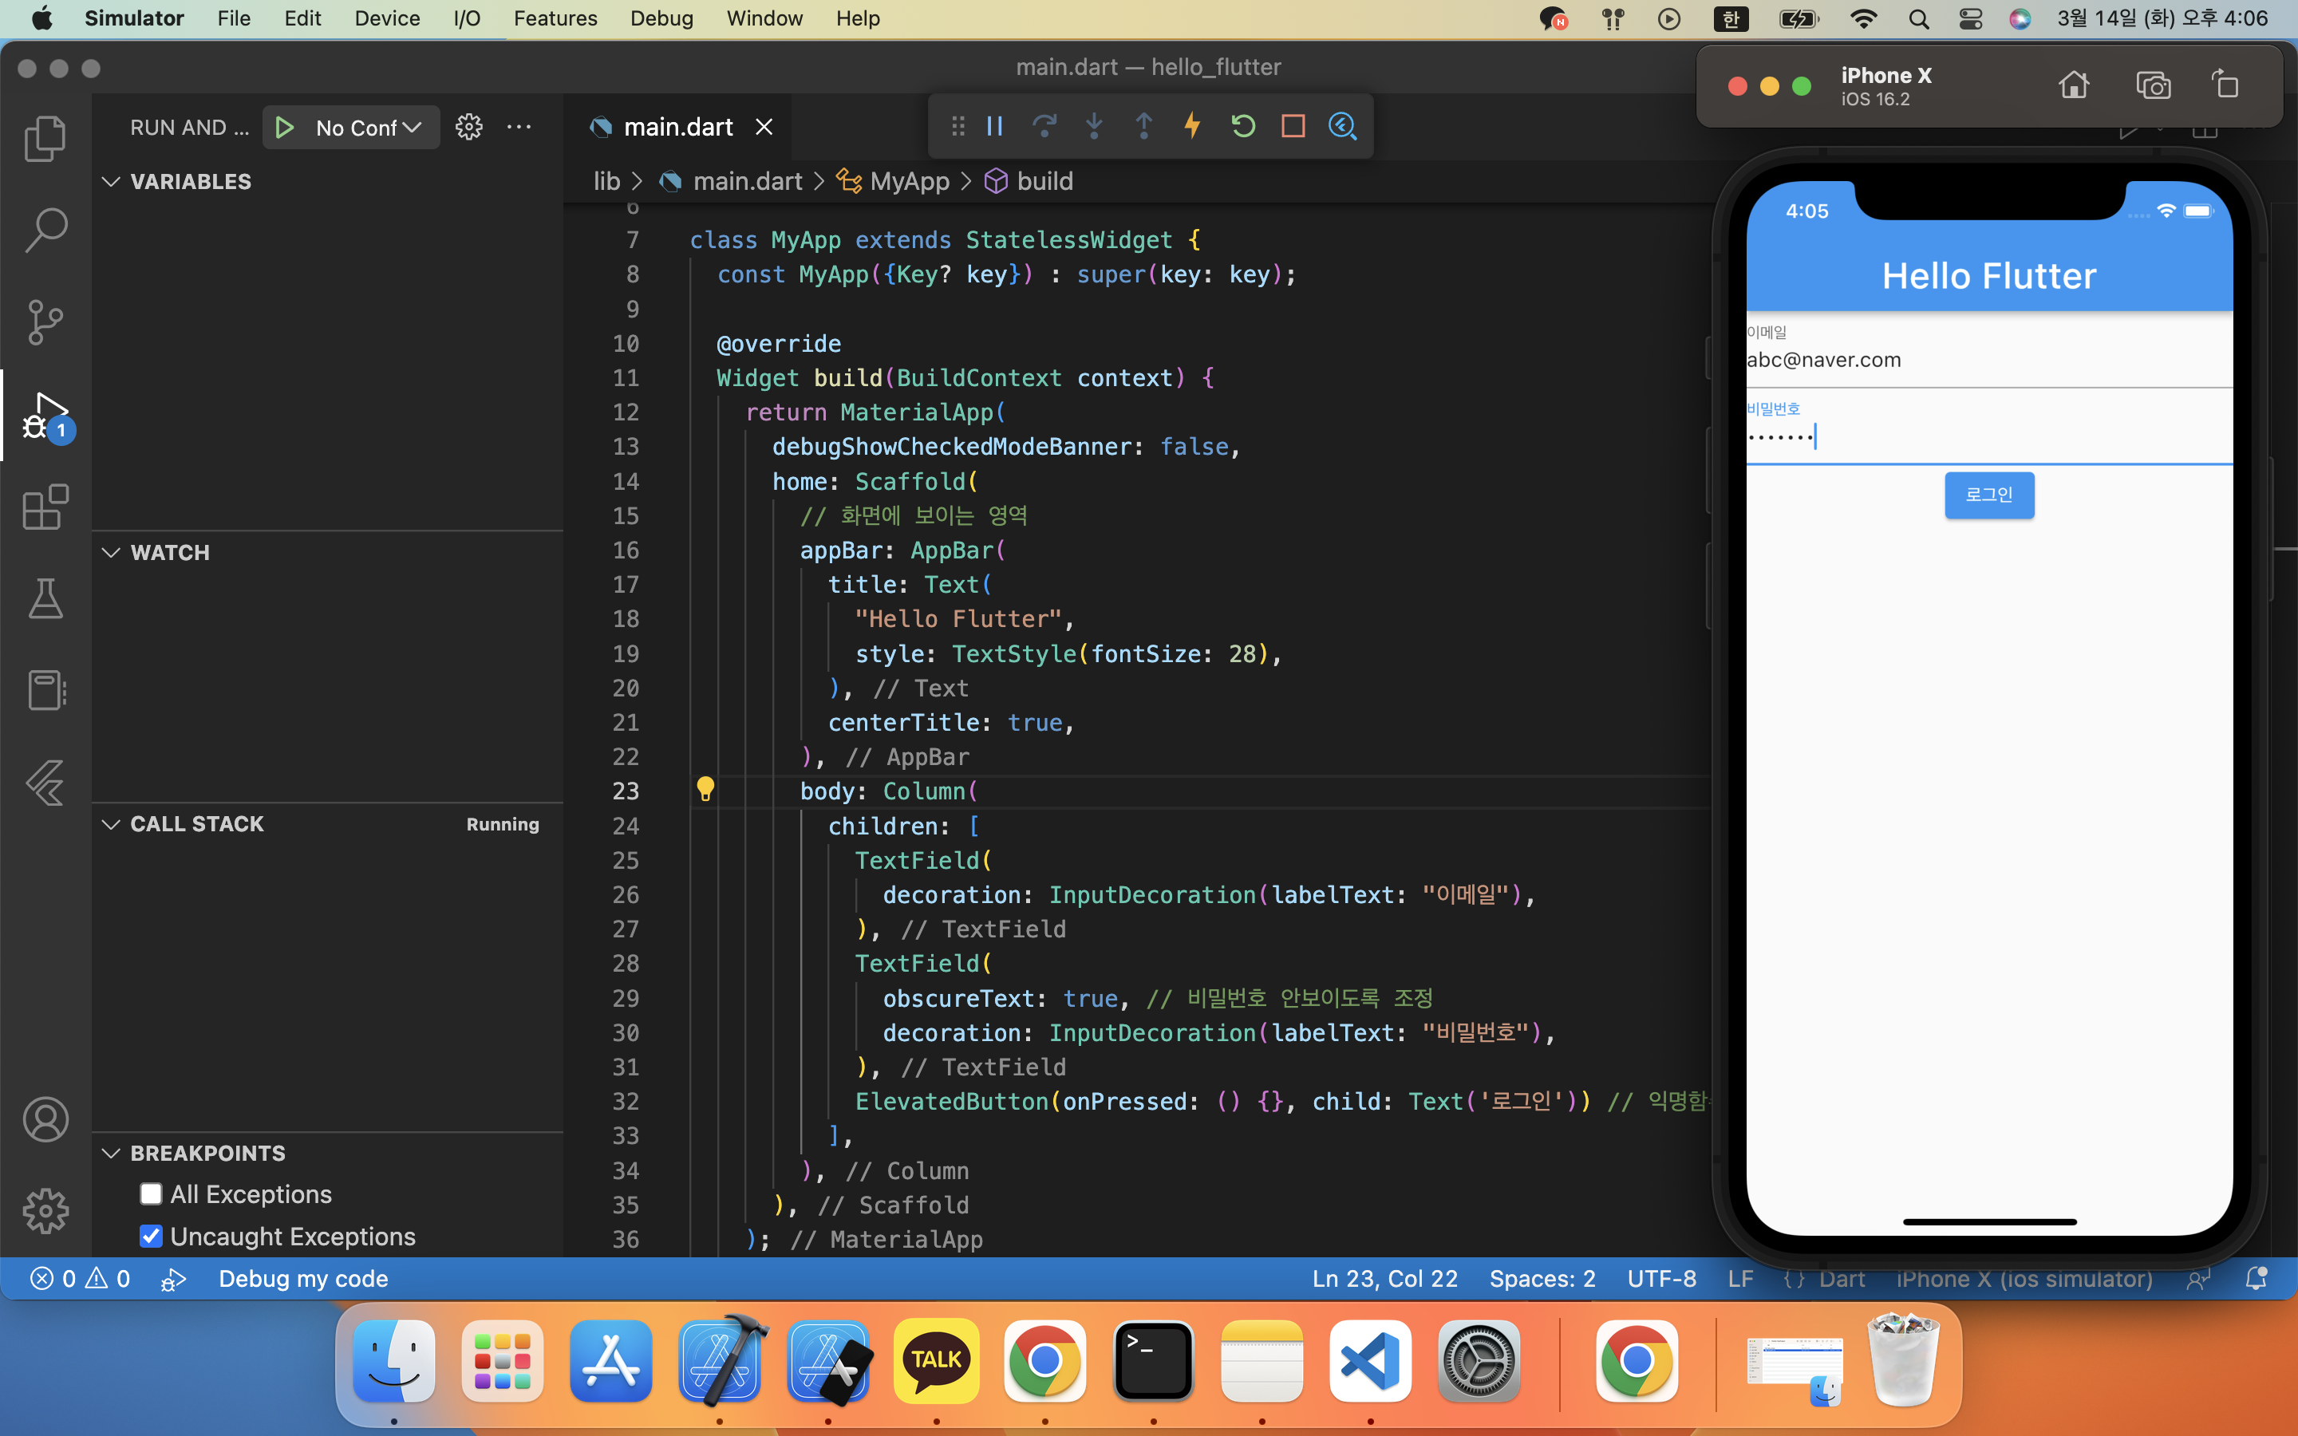Open the Extensions view in activity bar
This screenshot has width=2298, height=1436.
[x=45, y=507]
